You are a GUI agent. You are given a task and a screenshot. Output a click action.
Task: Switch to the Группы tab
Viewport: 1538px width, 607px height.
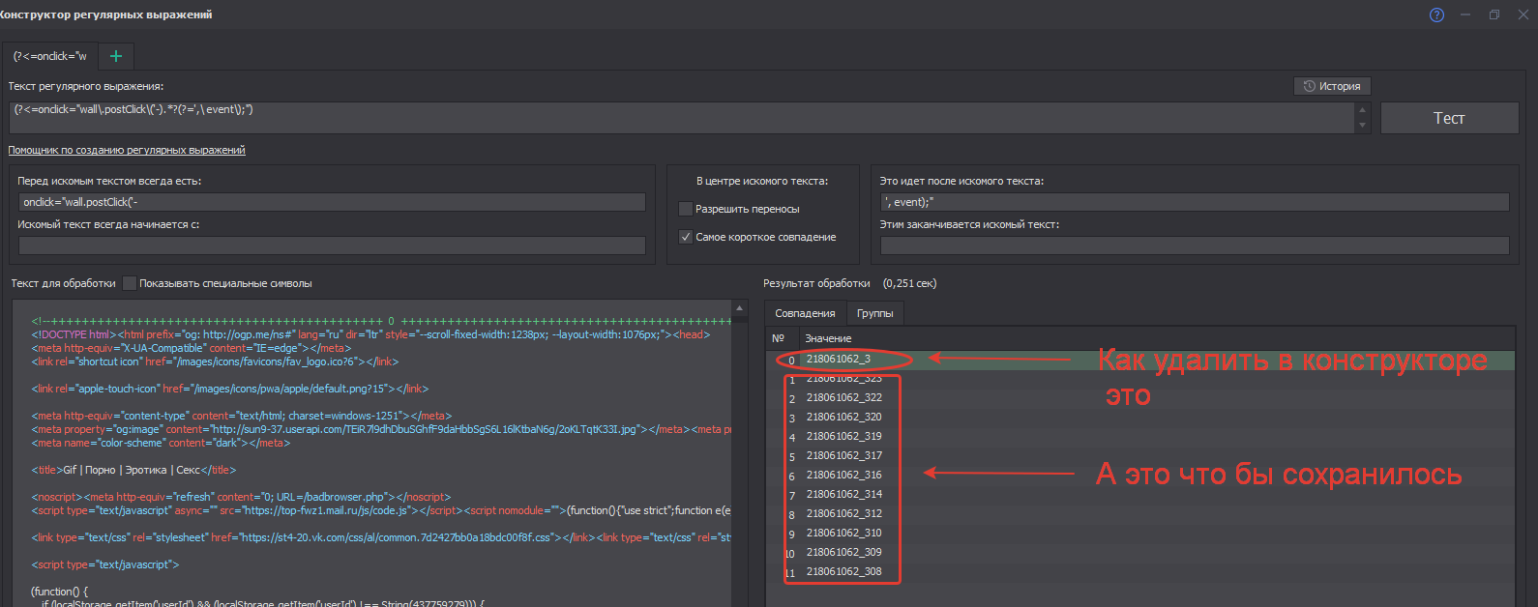pos(874,313)
